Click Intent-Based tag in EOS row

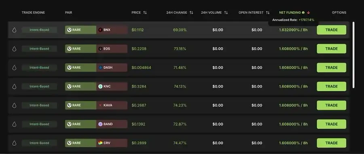click(x=39, y=49)
